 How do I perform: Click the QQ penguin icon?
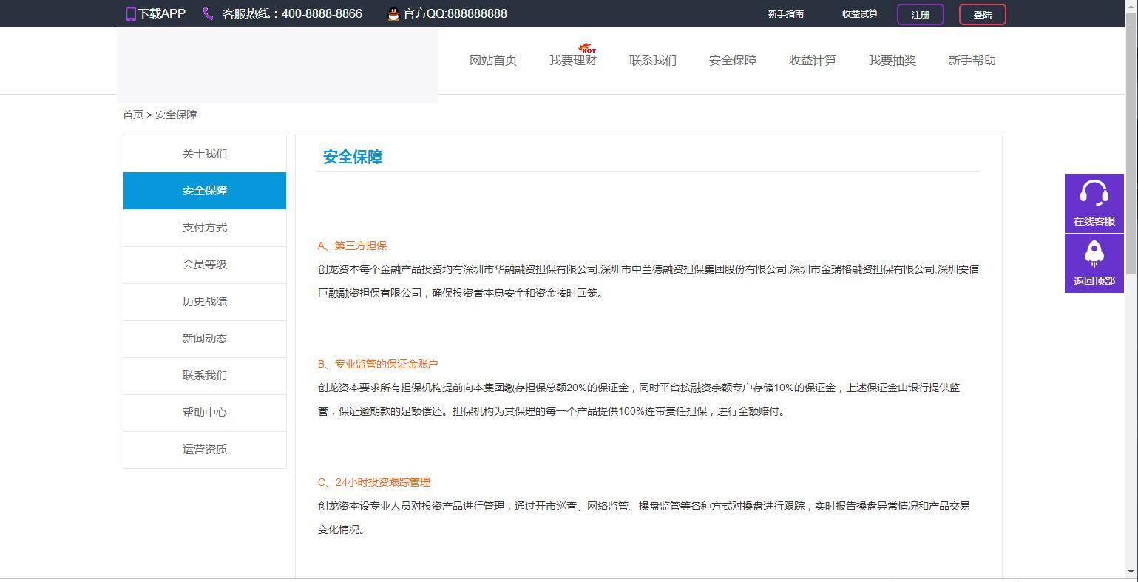coord(393,13)
